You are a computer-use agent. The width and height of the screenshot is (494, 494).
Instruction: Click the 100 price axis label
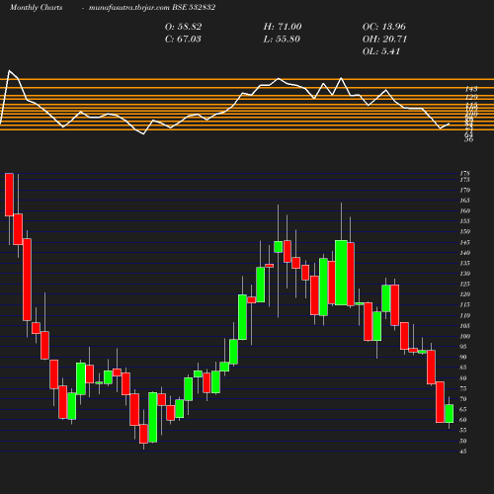pyautogui.click(x=464, y=336)
